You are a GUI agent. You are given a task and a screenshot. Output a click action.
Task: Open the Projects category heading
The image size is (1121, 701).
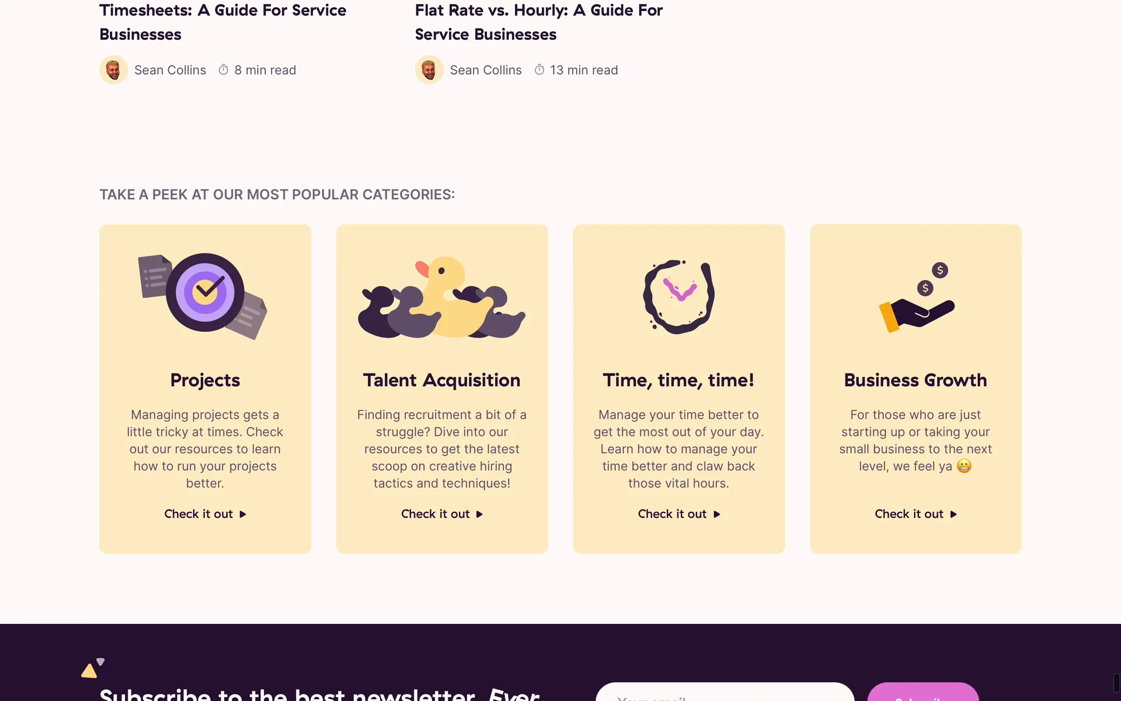pos(205,380)
